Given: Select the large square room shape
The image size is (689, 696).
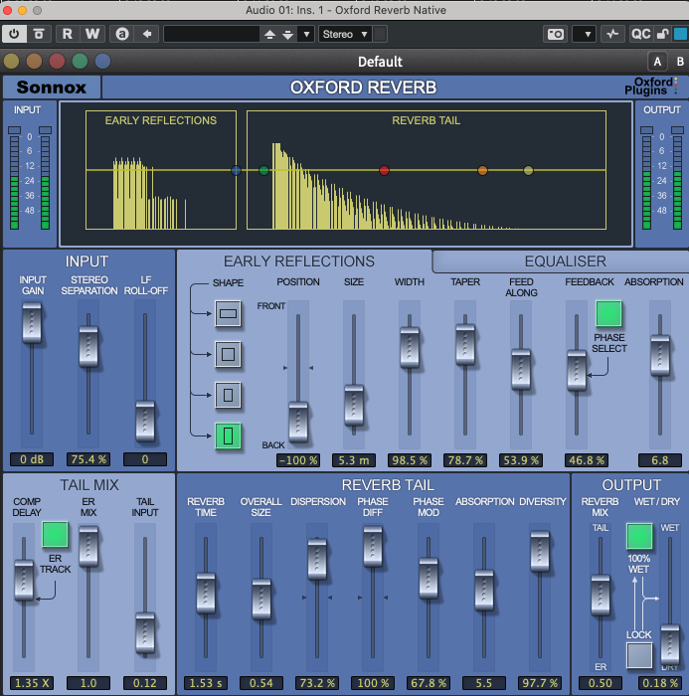Looking at the screenshot, I should 229,354.
